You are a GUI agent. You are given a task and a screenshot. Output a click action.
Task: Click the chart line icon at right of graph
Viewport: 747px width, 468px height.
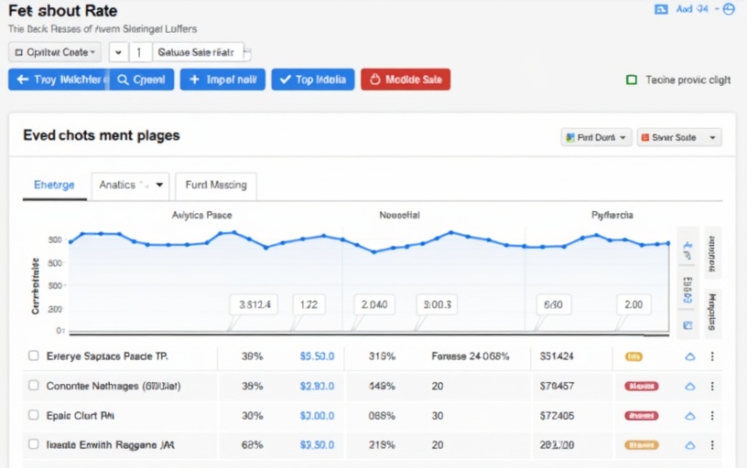pos(687,251)
